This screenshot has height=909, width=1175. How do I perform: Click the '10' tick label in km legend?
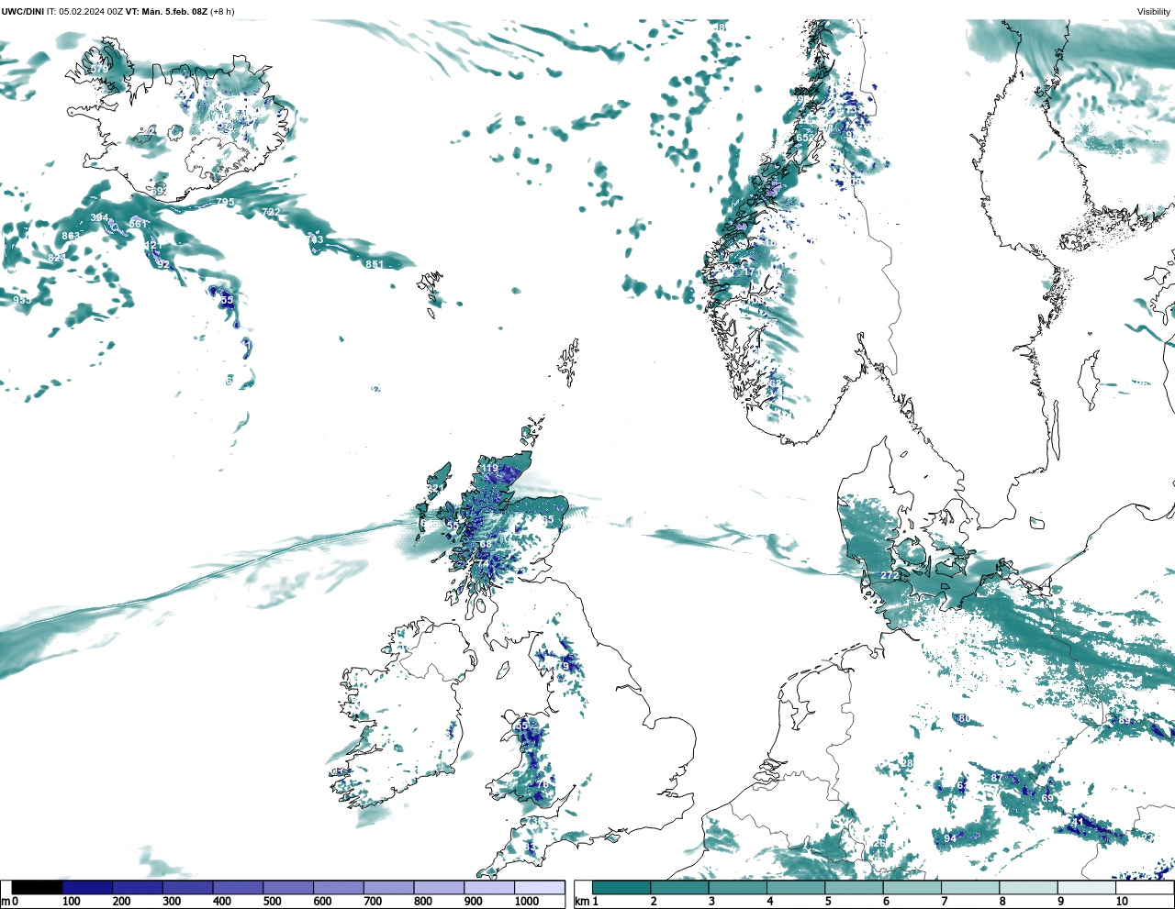click(1122, 902)
